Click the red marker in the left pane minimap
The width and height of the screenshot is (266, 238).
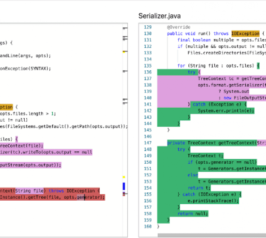[x=124, y=194]
